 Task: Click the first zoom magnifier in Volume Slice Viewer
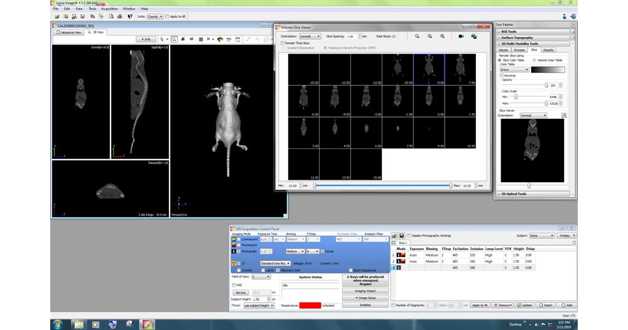pyautogui.click(x=417, y=36)
